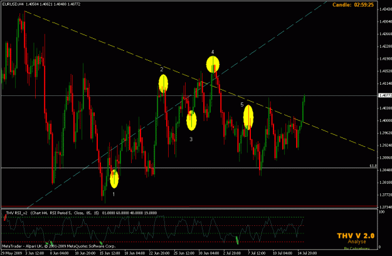Click the RSI scale value 100
The width and height of the screenshot is (392, 256).
tap(382, 212)
